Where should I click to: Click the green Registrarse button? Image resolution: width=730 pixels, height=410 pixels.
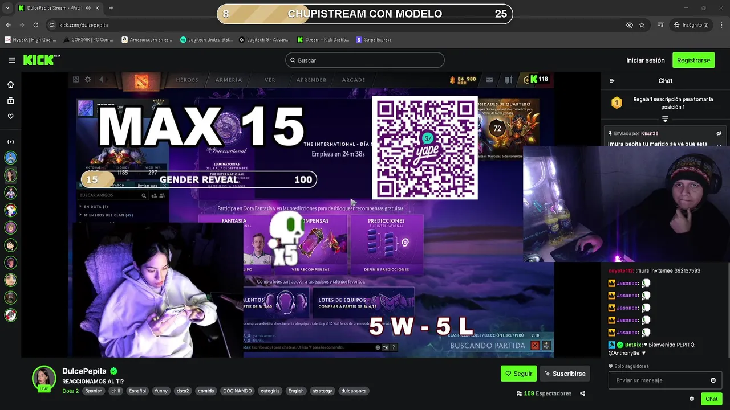pyautogui.click(x=693, y=60)
